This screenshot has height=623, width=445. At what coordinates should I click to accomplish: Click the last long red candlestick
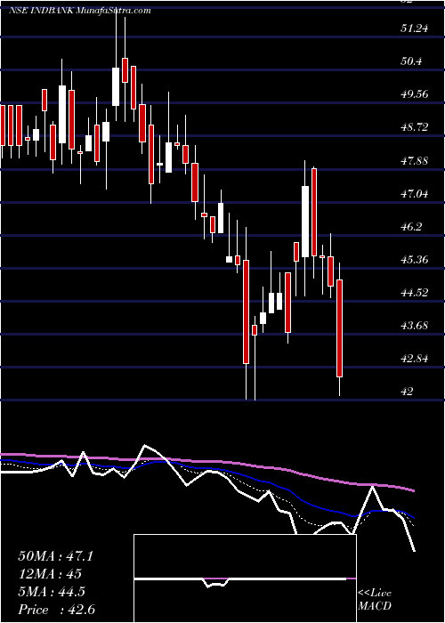click(x=340, y=328)
